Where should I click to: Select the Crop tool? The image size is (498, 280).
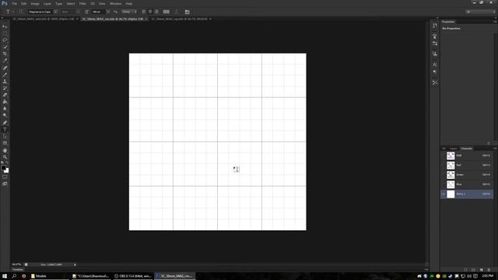pyautogui.click(x=5, y=54)
